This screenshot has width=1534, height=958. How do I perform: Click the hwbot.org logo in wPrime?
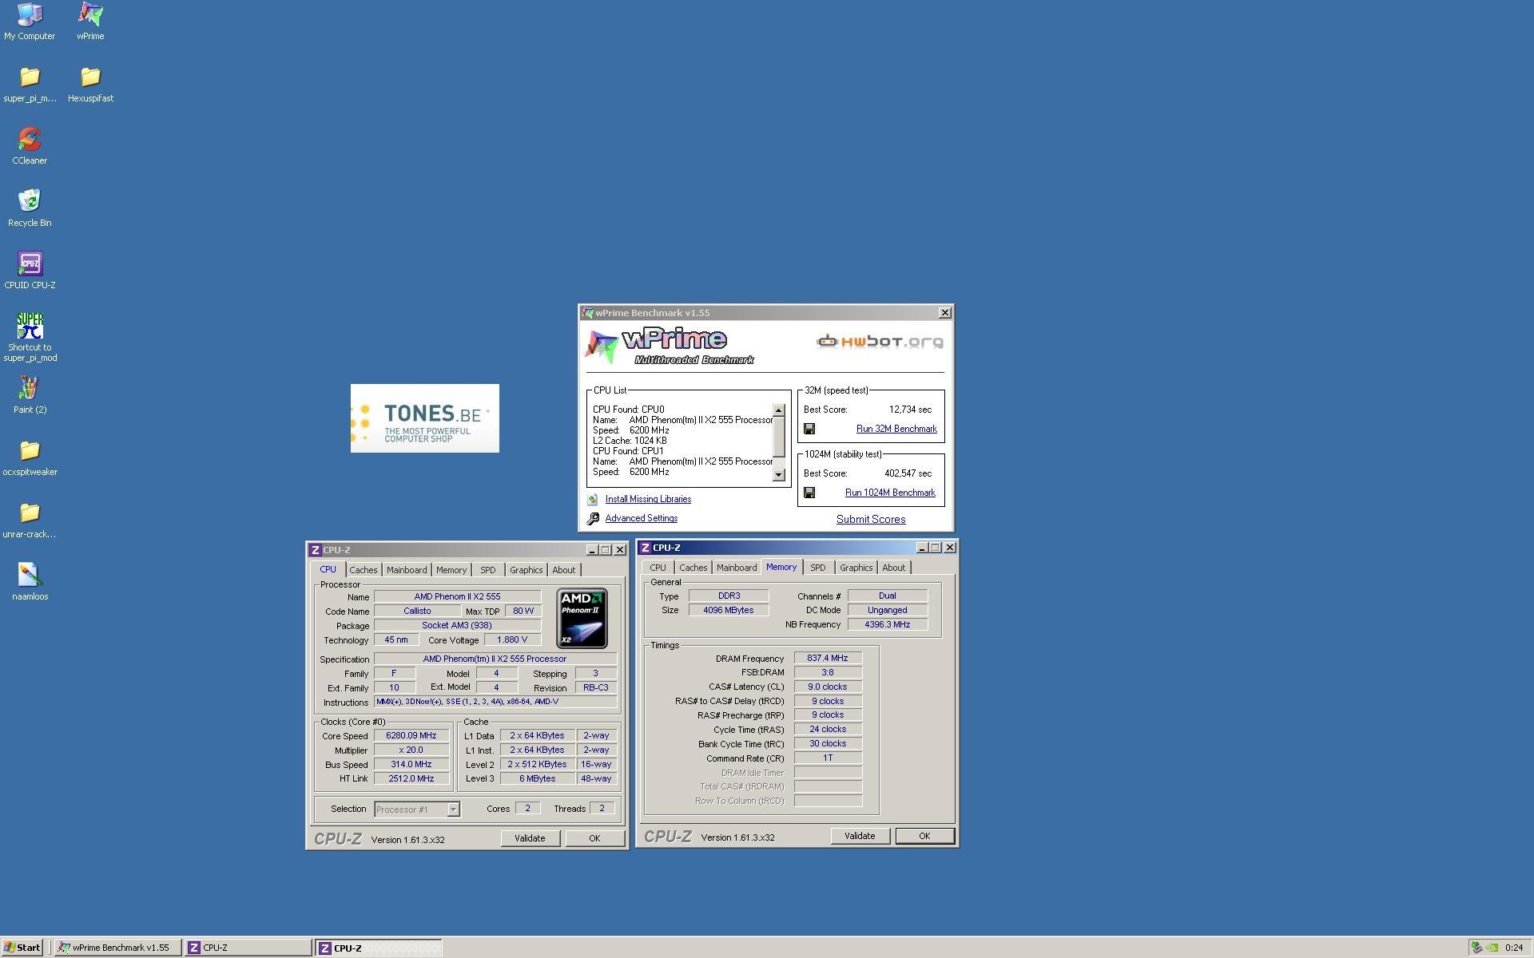pos(879,342)
